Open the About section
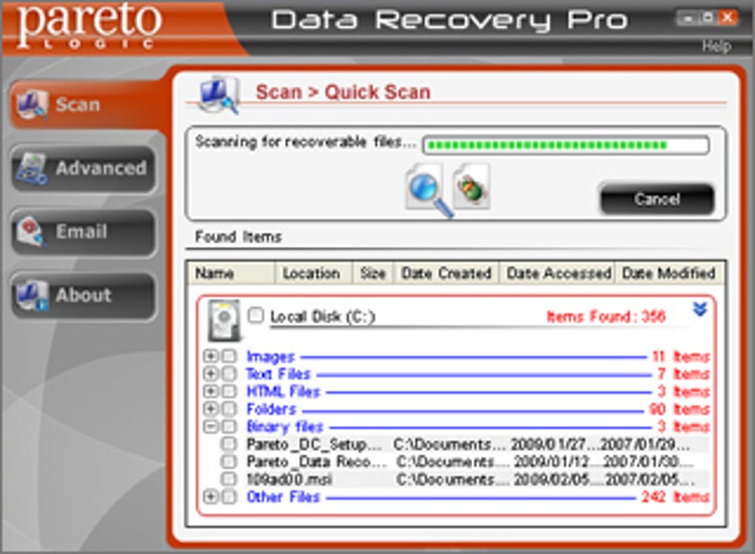The image size is (755, 554). coord(84,295)
